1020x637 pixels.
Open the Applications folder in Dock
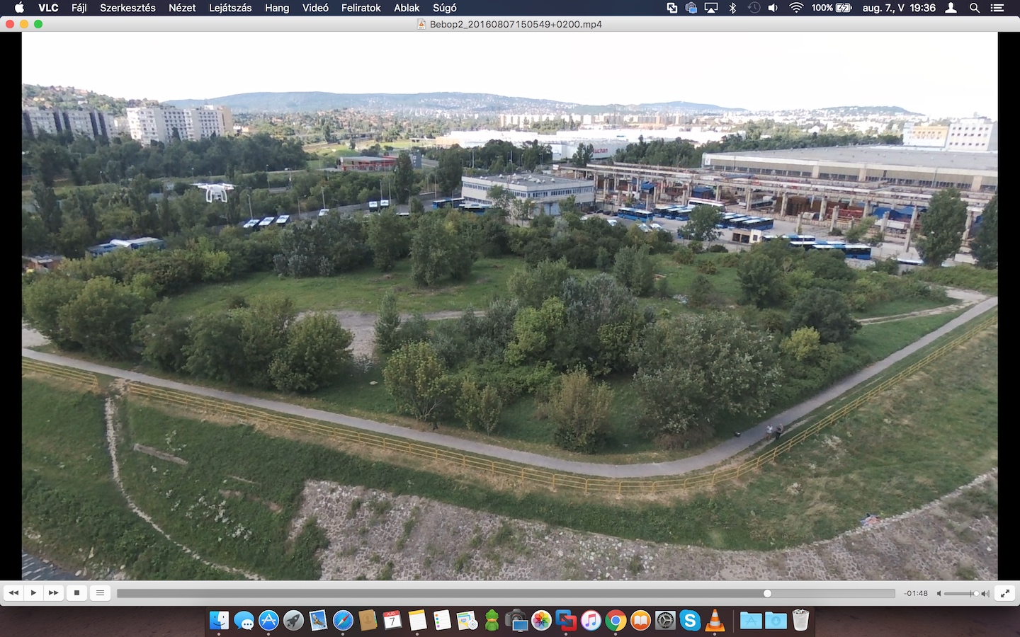751,621
